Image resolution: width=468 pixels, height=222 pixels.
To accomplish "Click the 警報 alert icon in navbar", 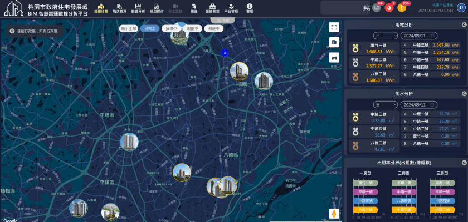I will [250, 8].
